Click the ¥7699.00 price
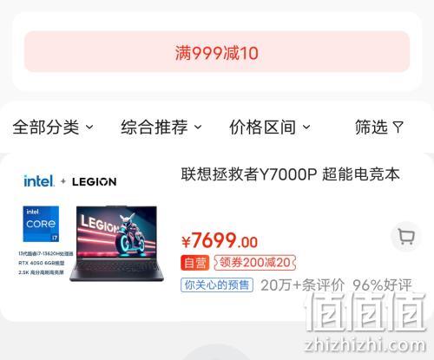The image size is (434, 360). [x=220, y=240]
